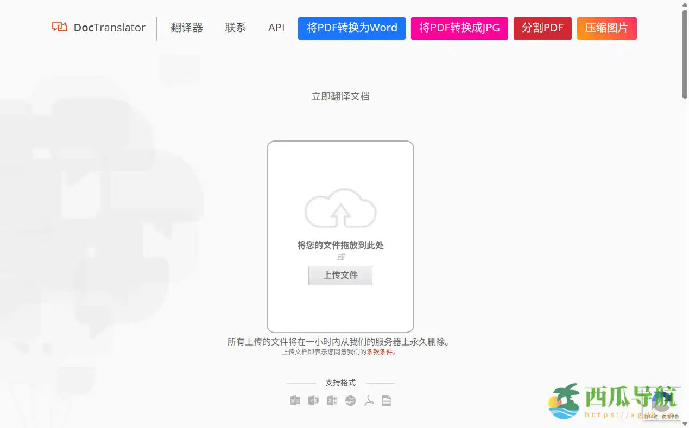Click the 压缩图片 button
The image size is (689, 428).
point(606,28)
